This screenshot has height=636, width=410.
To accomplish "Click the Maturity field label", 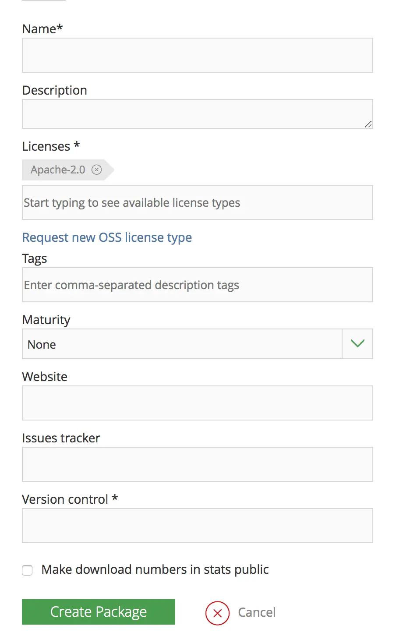I will [x=46, y=320].
